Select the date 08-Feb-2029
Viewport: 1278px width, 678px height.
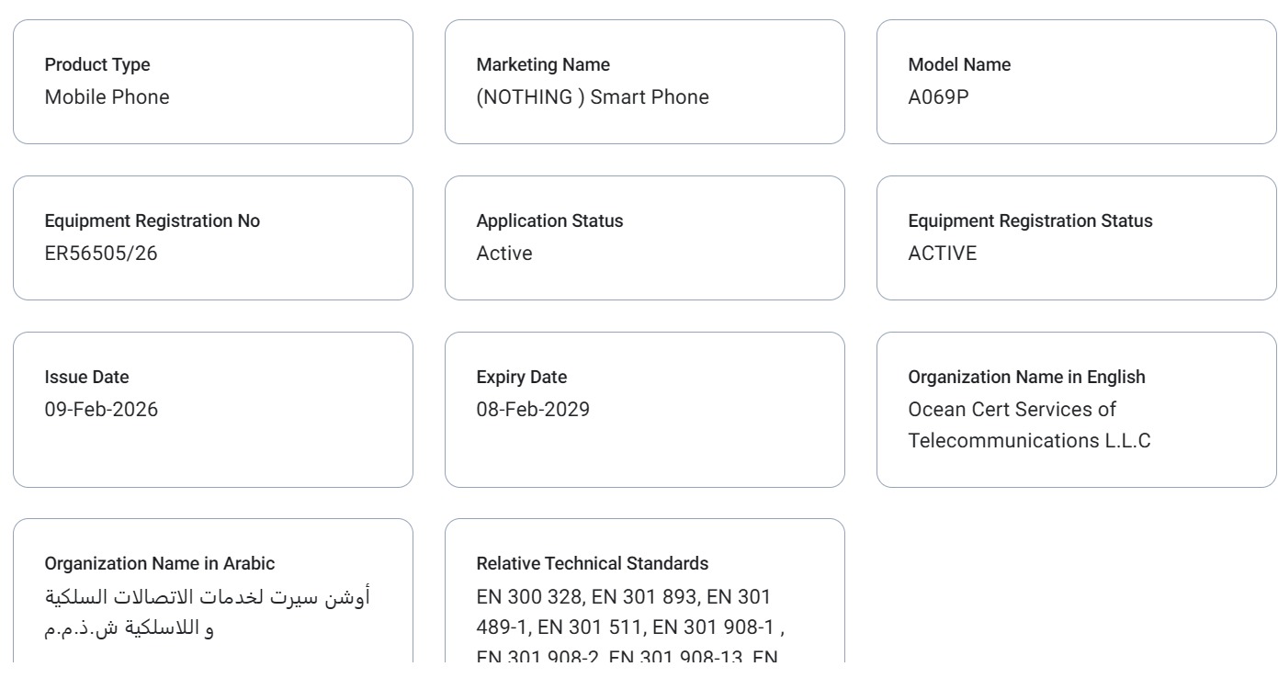[x=533, y=410]
